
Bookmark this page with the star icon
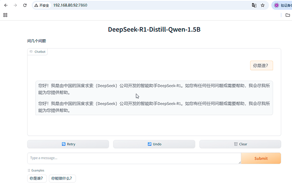pos(263,5)
